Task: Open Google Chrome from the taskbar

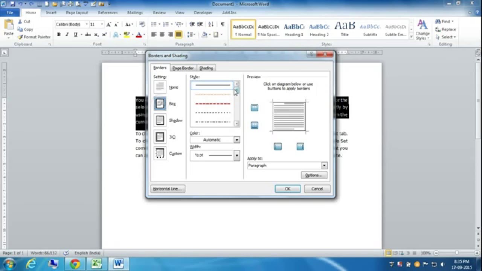Action: [75, 264]
